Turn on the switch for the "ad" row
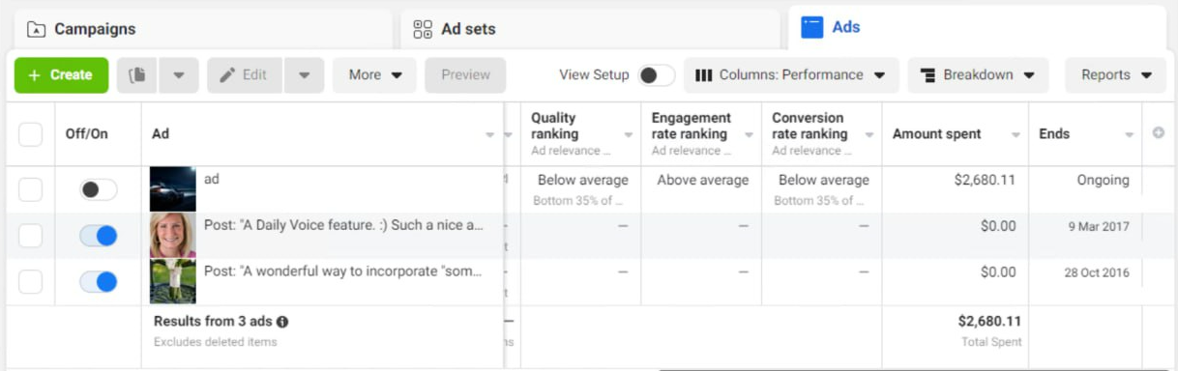 pos(98,189)
